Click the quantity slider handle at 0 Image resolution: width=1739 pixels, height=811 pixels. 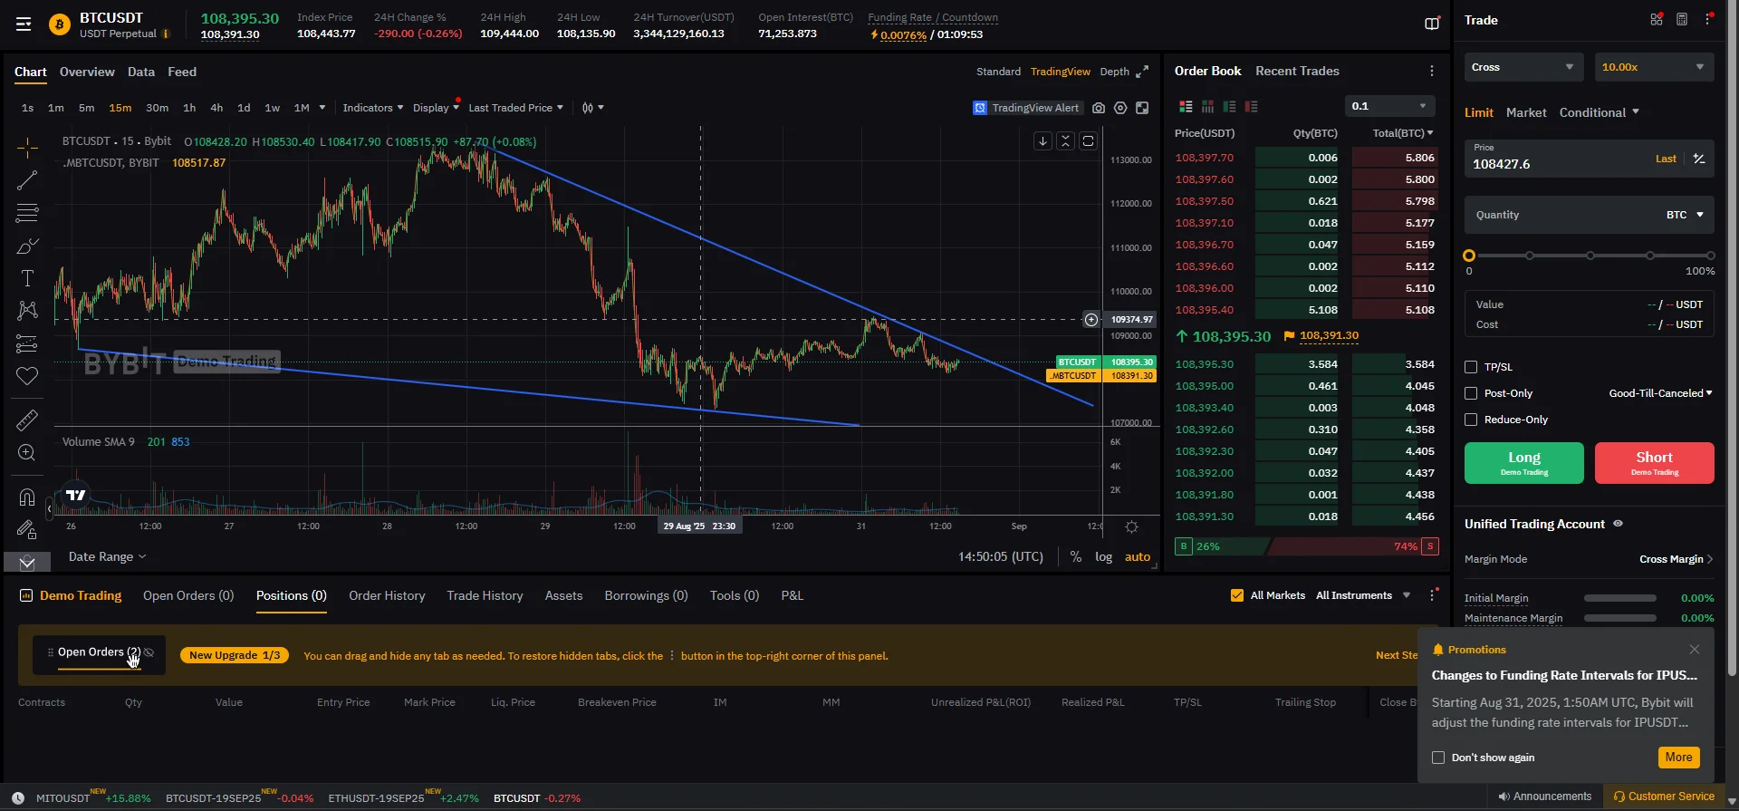pyautogui.click(x=1469, y=256)
